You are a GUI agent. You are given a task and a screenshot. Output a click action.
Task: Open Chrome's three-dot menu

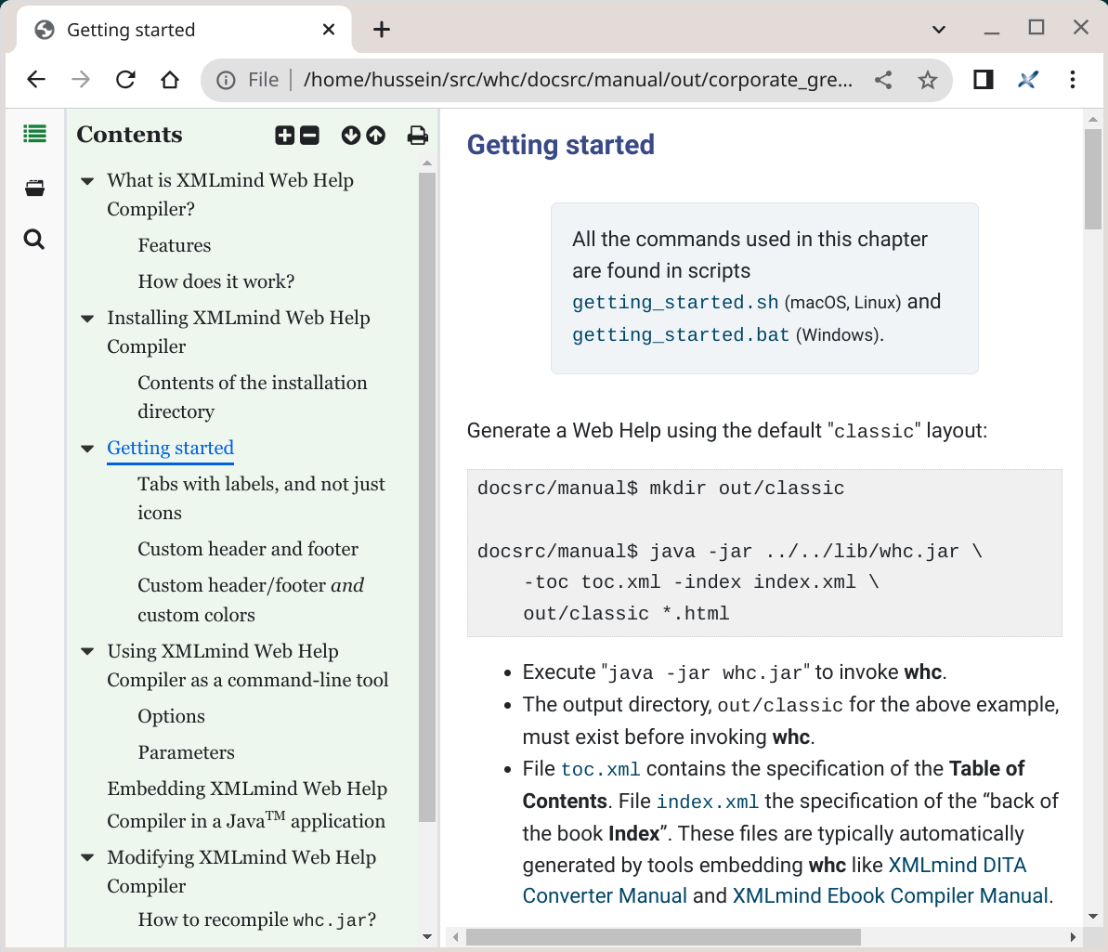(x=1073, y=80)
